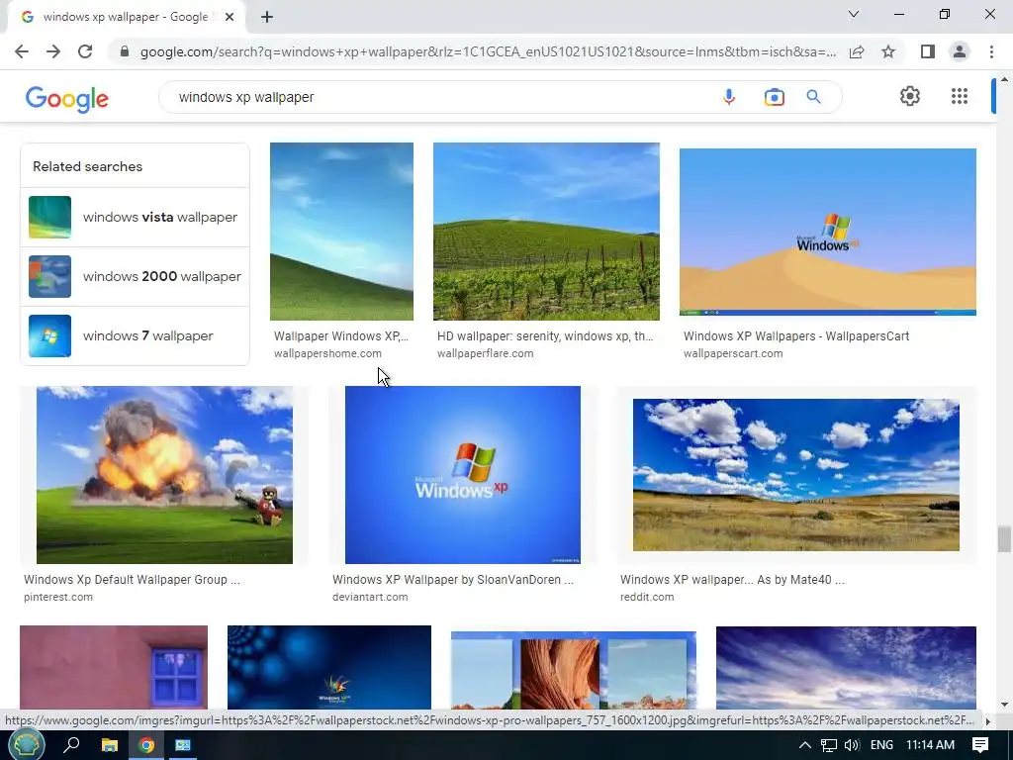This screenshot has width=1013, height=760.
Task: Close the windows xp wallpaper tab
Action: (230, 17)
